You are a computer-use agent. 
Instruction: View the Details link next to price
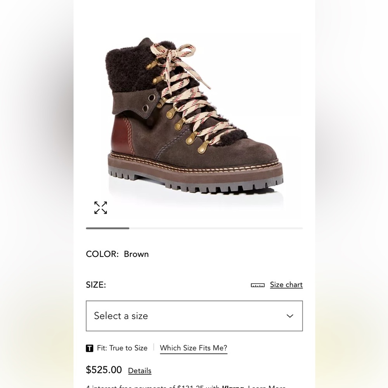(139, 371)
